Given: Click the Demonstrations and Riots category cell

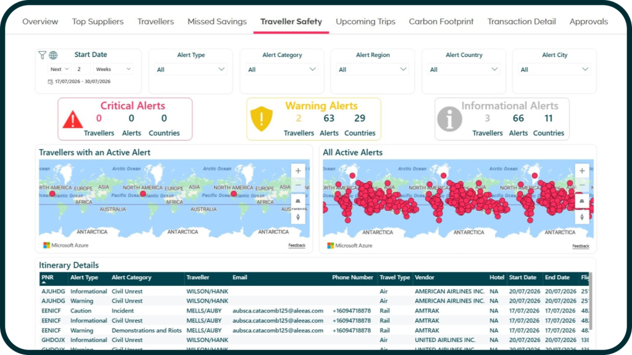Looking at the screenshot, I should coord(147,330).
